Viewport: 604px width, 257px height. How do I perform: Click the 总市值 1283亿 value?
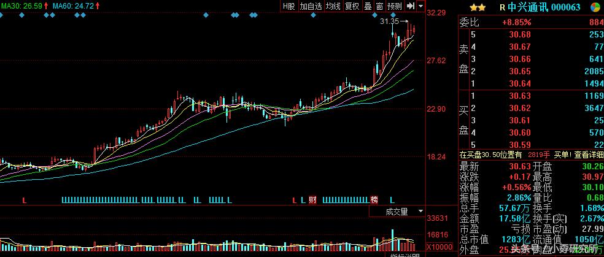click(x=516, y=240)
